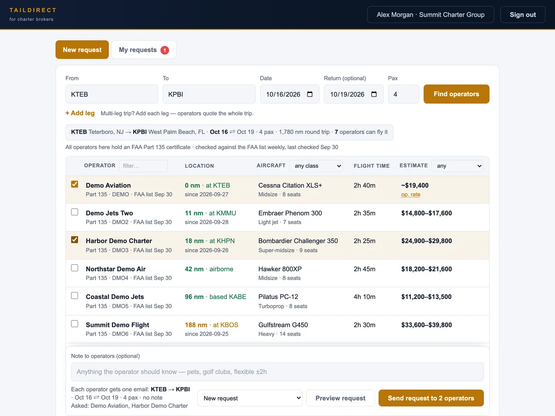The width and height of the screenshot is (555, 416).
Task: Select the Demo Jets Two checkbox
Action: (x=75, y=212)
